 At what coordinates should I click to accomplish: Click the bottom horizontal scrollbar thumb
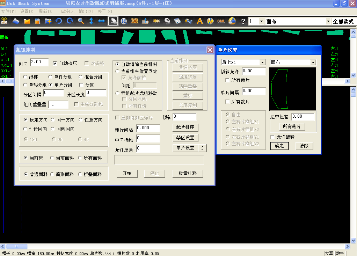(x=17, y=247)
